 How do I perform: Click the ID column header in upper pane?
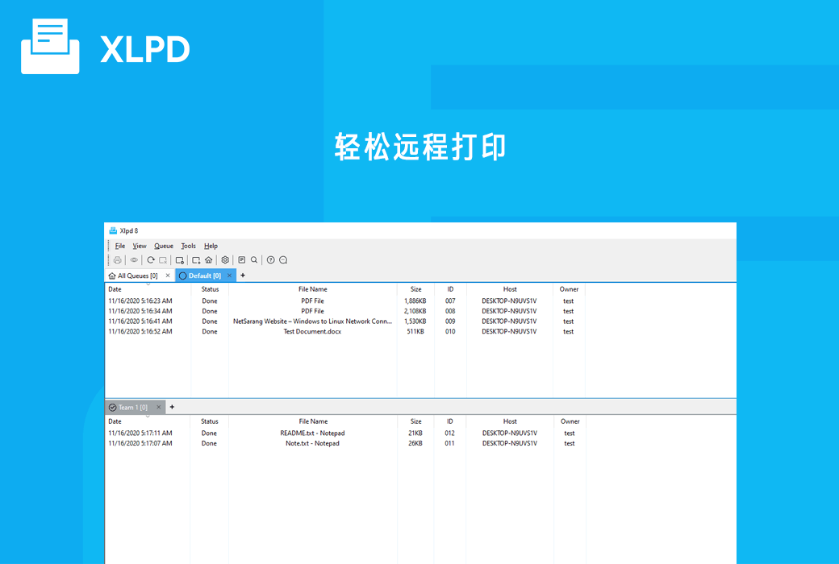point(450,289)
